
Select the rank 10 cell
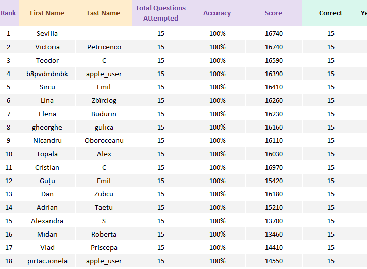click(x=8, y=154)
